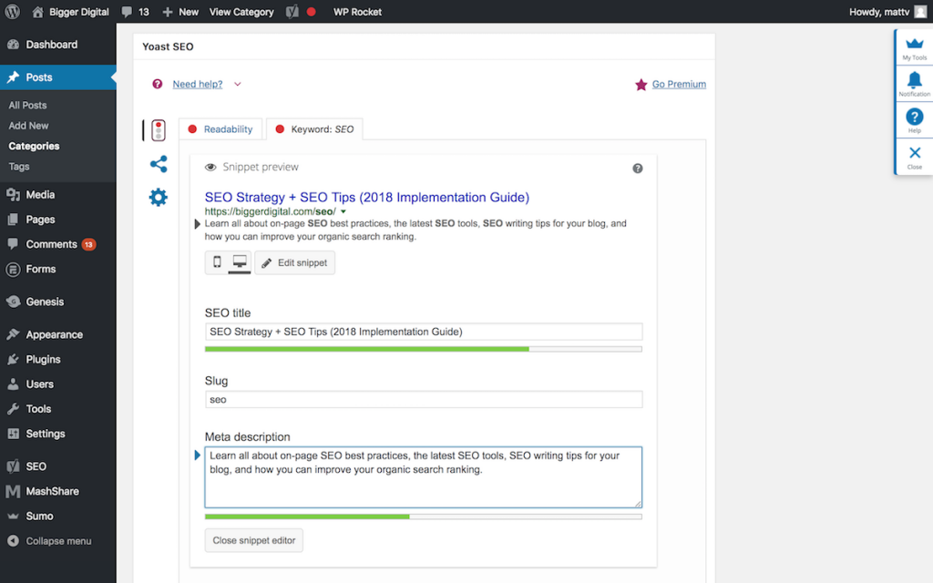933x583 pixels.
Task: Select the traffic light content optimization tab
Action: (x=159, y=130)
